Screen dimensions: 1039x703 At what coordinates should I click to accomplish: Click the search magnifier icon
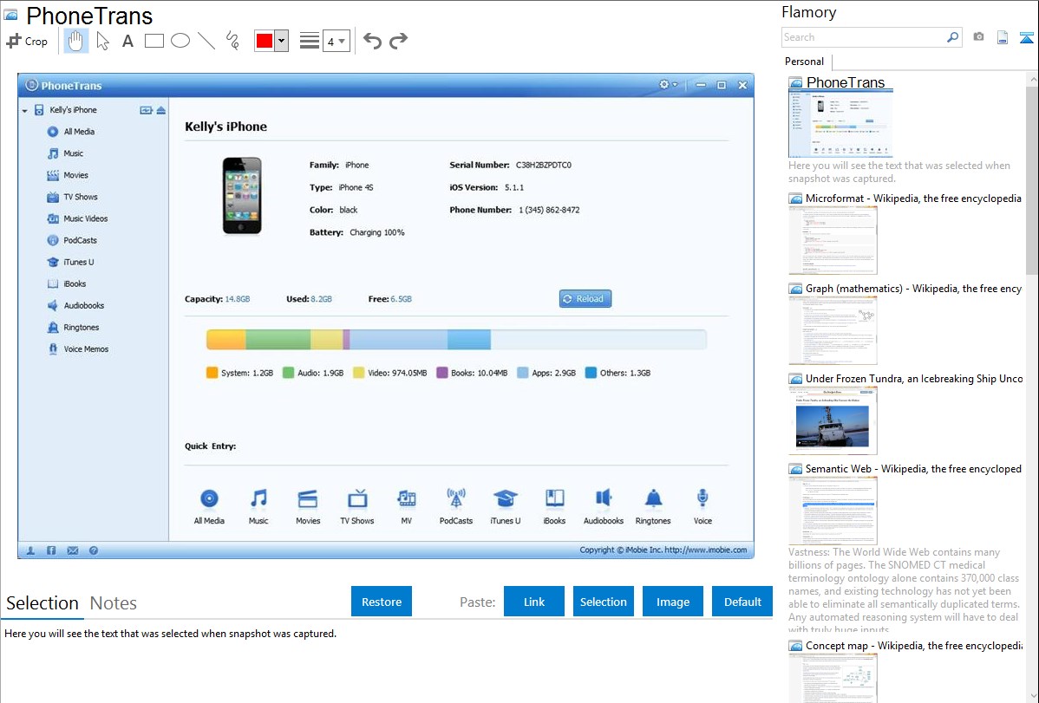(953, 37)
